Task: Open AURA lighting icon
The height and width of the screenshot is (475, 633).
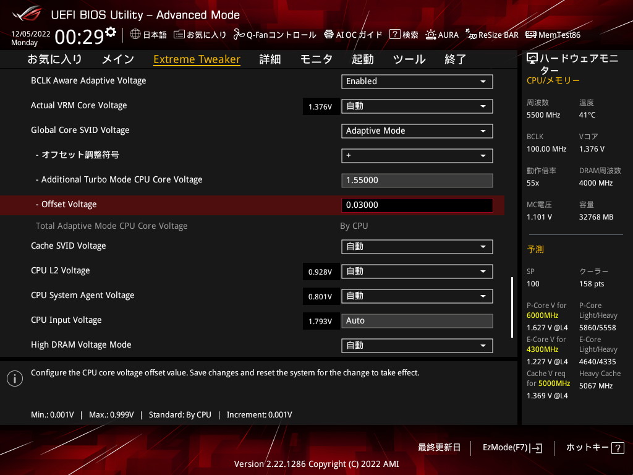Action: tap(431, 35)
